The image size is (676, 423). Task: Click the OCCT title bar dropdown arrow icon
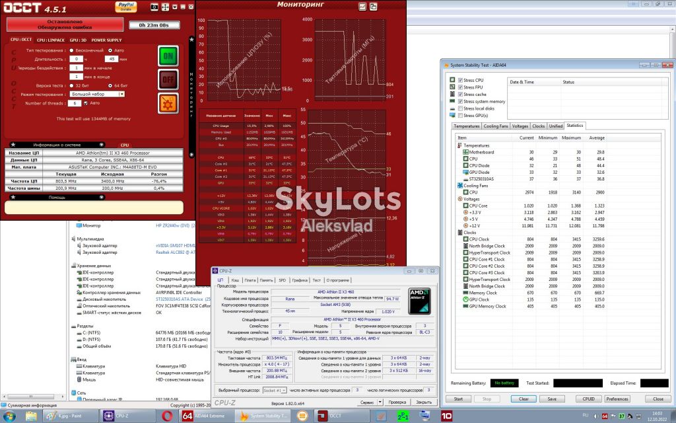tap(174, 7)
